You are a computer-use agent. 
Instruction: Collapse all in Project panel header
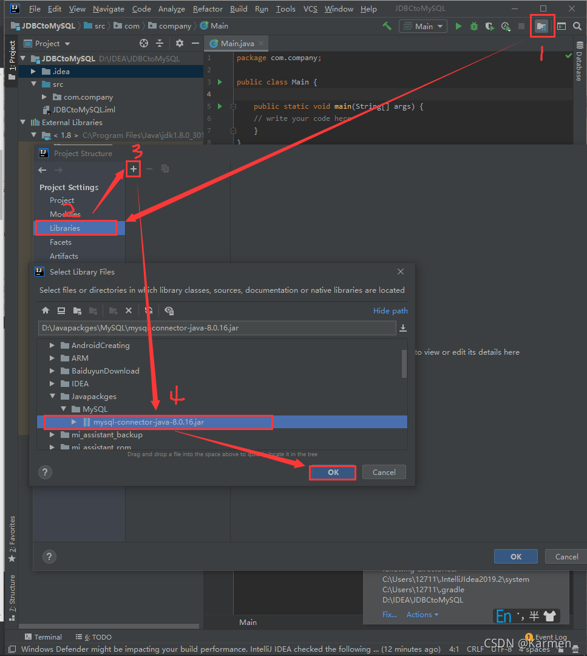click(x=160, y=43)
